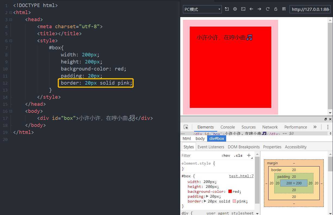Open DevTools three-dot customize menu
The height and width of the screenshot is (215, 333).
(328, 127)
